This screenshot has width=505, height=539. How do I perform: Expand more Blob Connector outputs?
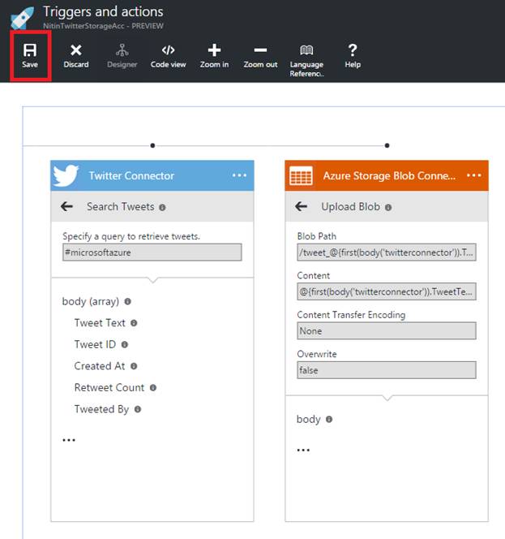click(x=303, y=450)
